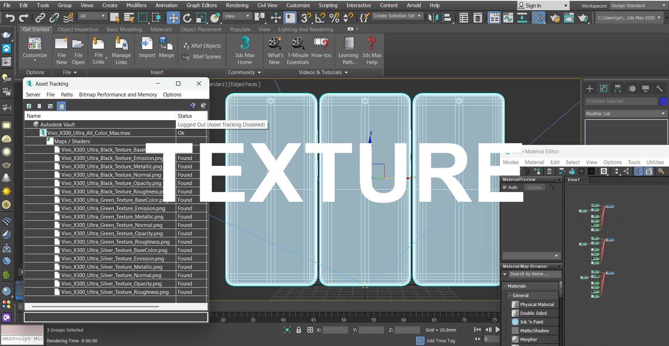The height and width of the screenshot is (346, 669).
Task: Open the Graph Editors menu
Action: (201, 5)
